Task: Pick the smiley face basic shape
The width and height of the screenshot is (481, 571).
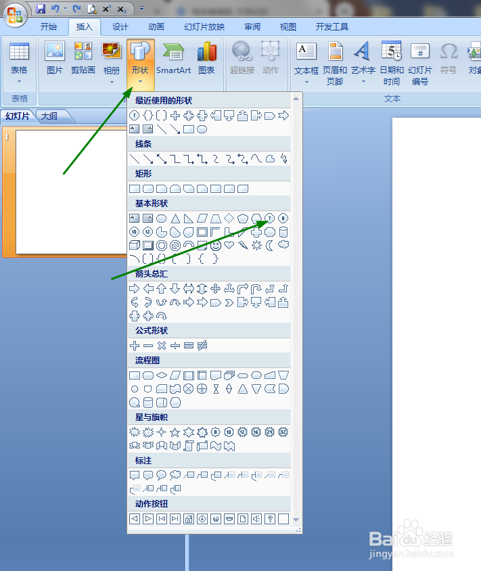Action: tap(216, 246)
